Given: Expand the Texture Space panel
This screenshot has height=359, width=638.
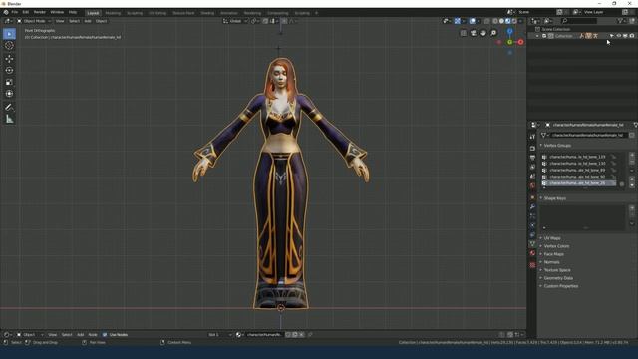Looking at the screenshot, I should tap(556, 270).
